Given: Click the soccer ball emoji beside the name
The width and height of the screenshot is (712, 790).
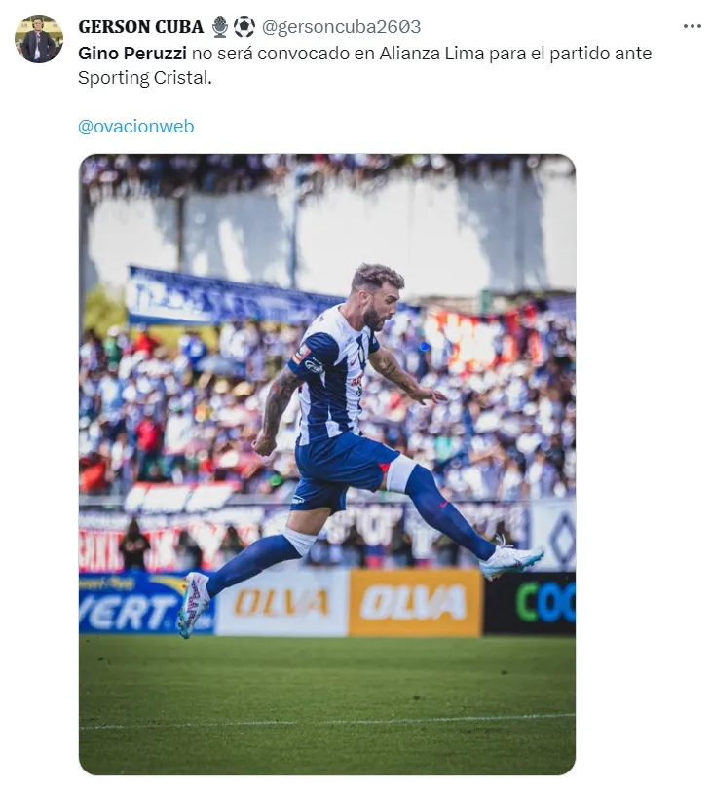Looking at the screenshot, I should pos(244,26).
